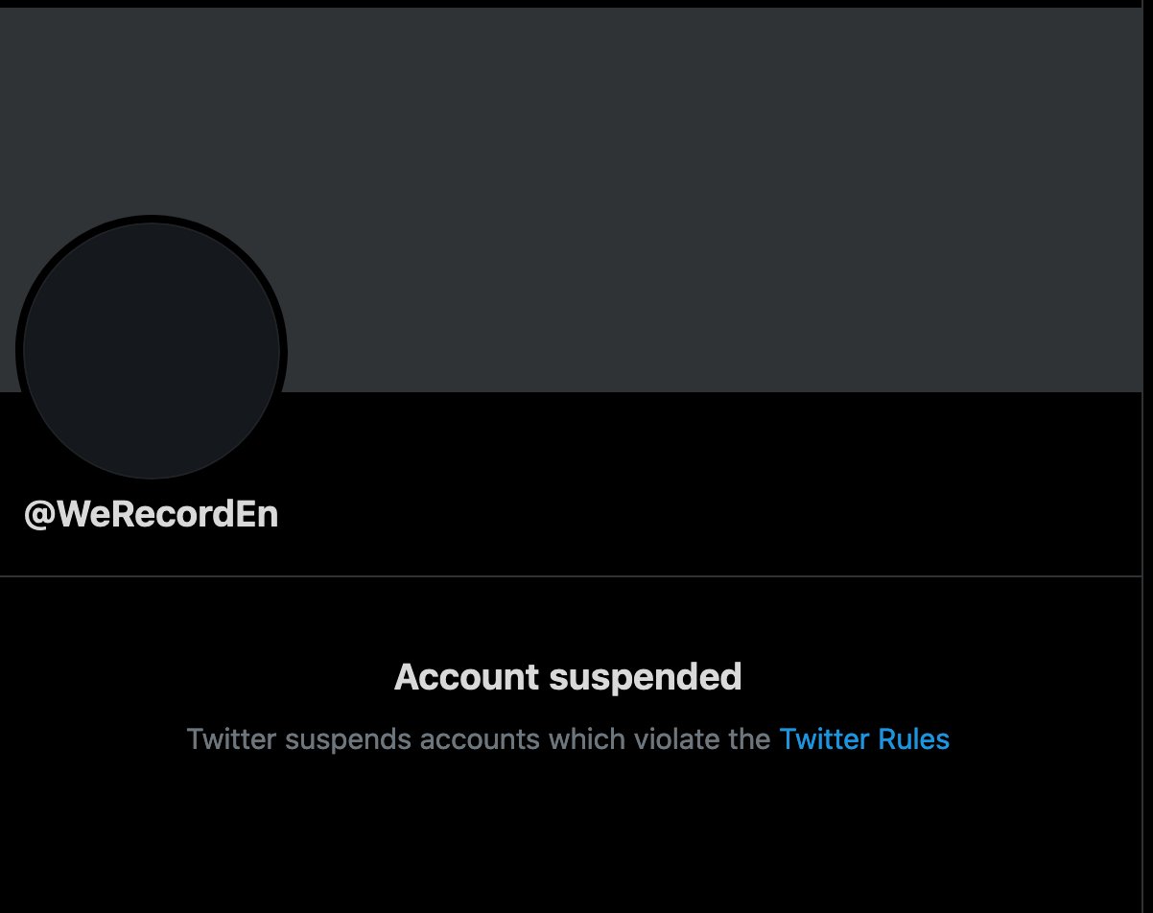Click the gray header banner area
Image resolution: width=1153 pixels, height=913 pixels.
tap(671, 192)
